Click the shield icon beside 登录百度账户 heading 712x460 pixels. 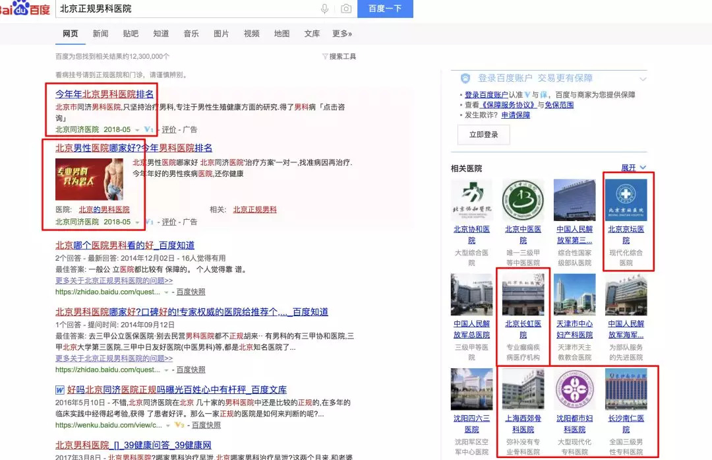[465, 78]
